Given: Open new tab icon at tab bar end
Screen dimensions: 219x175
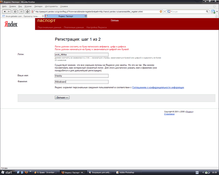Looking at the screenshot, I should pyautogui.click(x=216, y=16).
